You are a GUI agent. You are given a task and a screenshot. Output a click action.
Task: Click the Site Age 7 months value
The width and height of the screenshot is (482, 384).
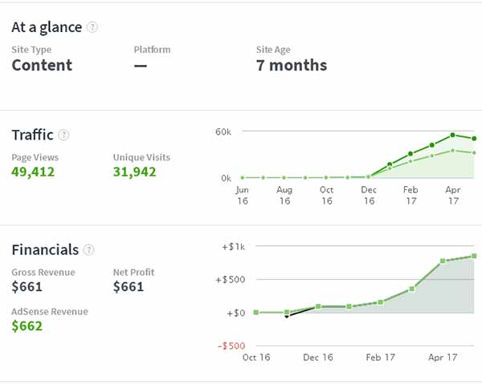tap(291, 66)
